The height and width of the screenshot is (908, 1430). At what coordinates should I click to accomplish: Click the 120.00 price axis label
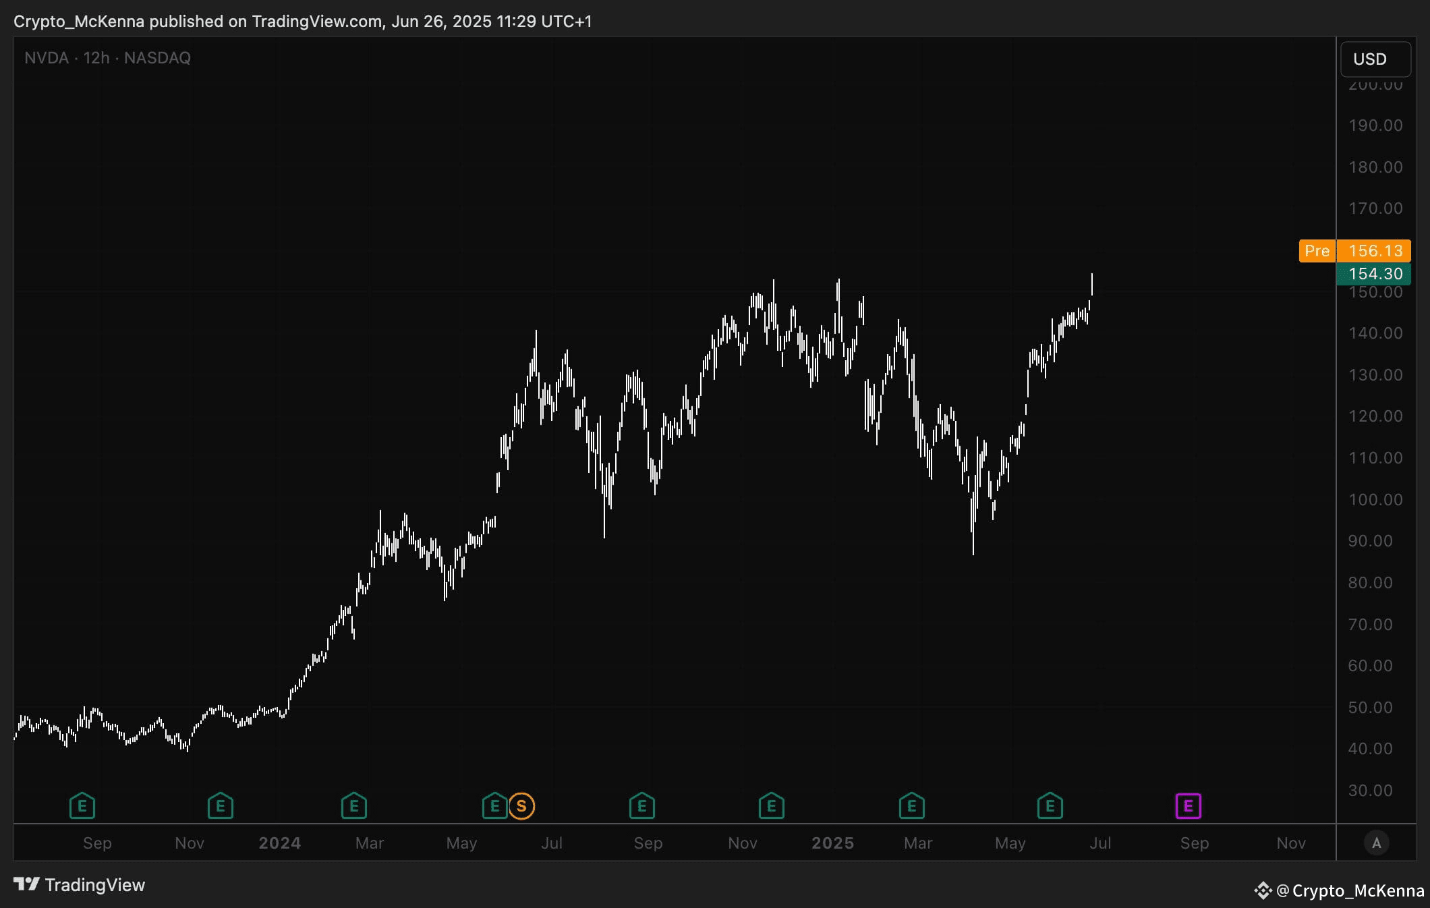coord(1376,416)
